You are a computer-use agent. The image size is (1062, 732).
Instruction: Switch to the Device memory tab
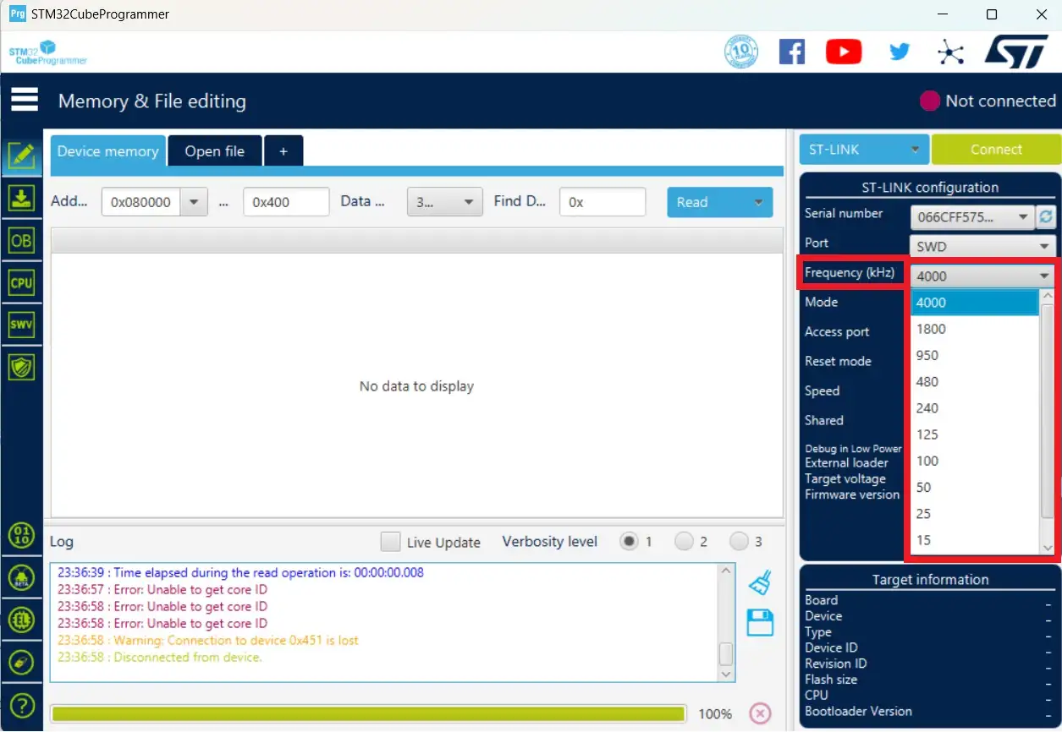pyautogui.click(x=107, y=151)
